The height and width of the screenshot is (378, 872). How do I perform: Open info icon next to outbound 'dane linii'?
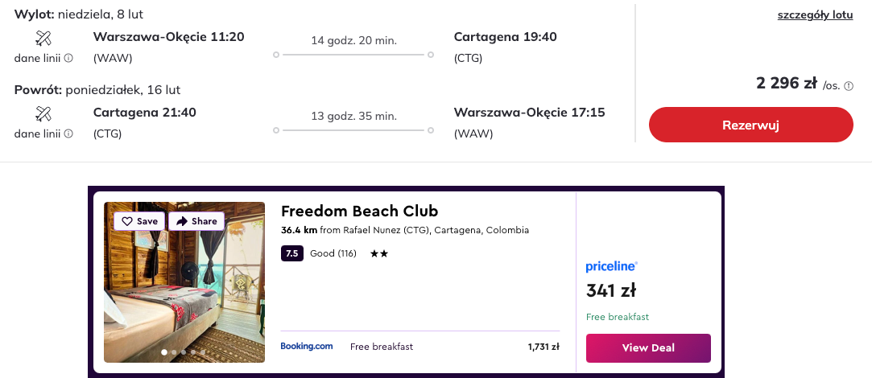click(x=68, y=58)
